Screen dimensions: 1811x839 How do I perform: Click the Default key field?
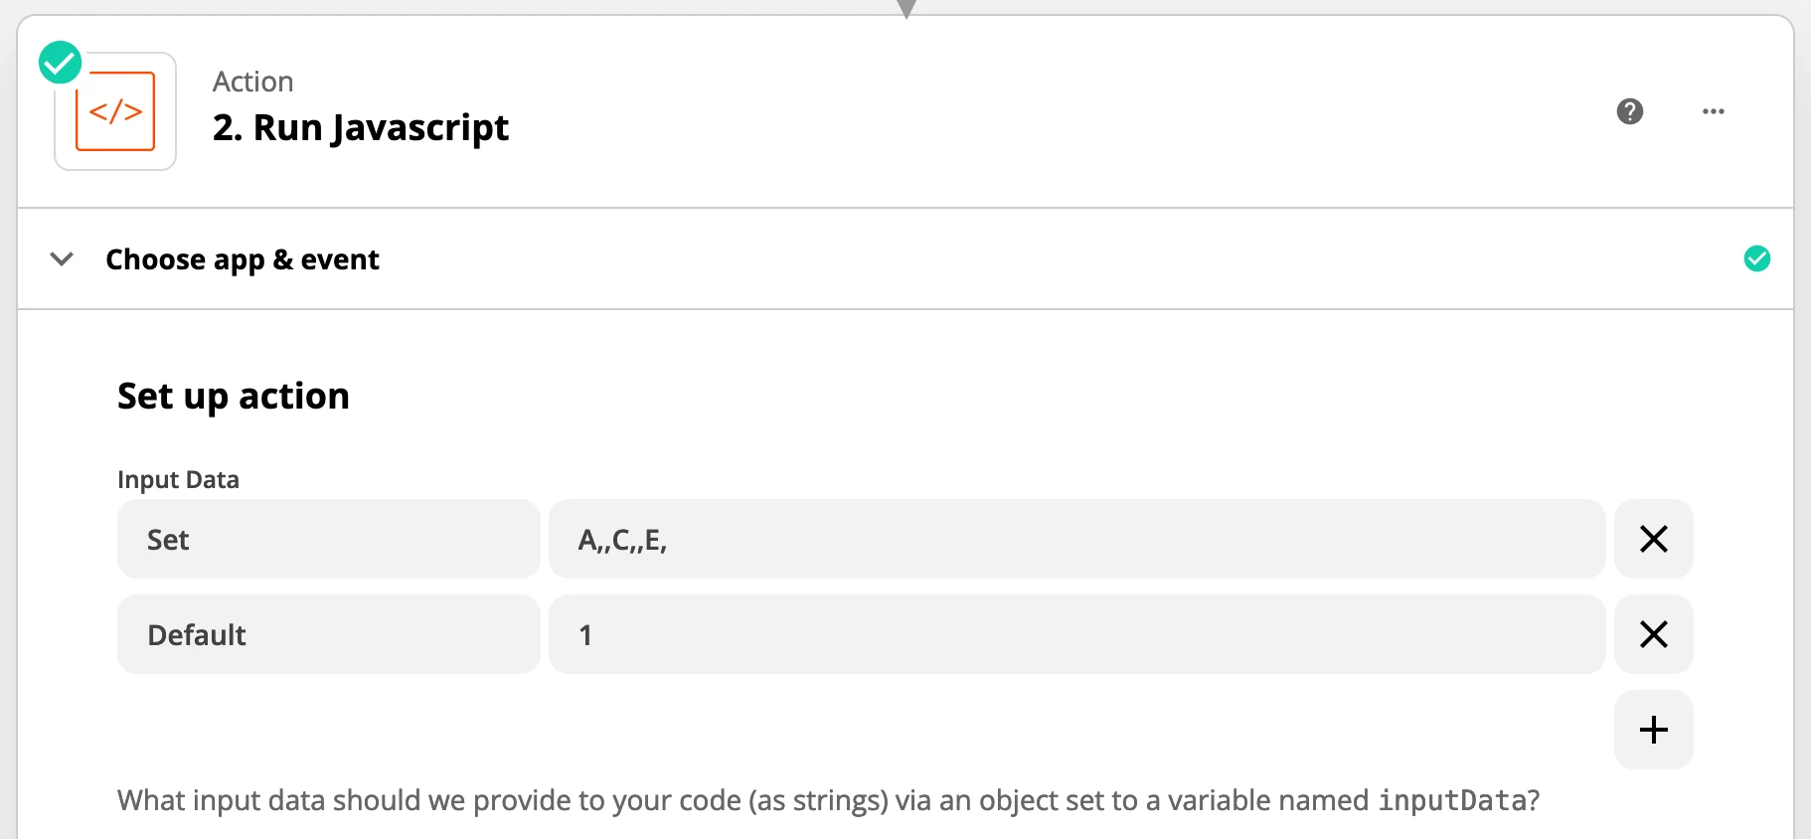coord(328,634)
